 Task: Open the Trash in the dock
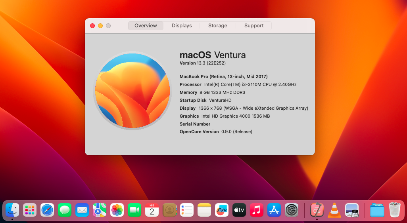point(395,210)
